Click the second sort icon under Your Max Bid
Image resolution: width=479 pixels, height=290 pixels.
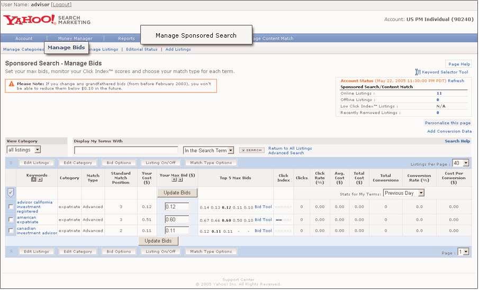(x=180, y=180)
